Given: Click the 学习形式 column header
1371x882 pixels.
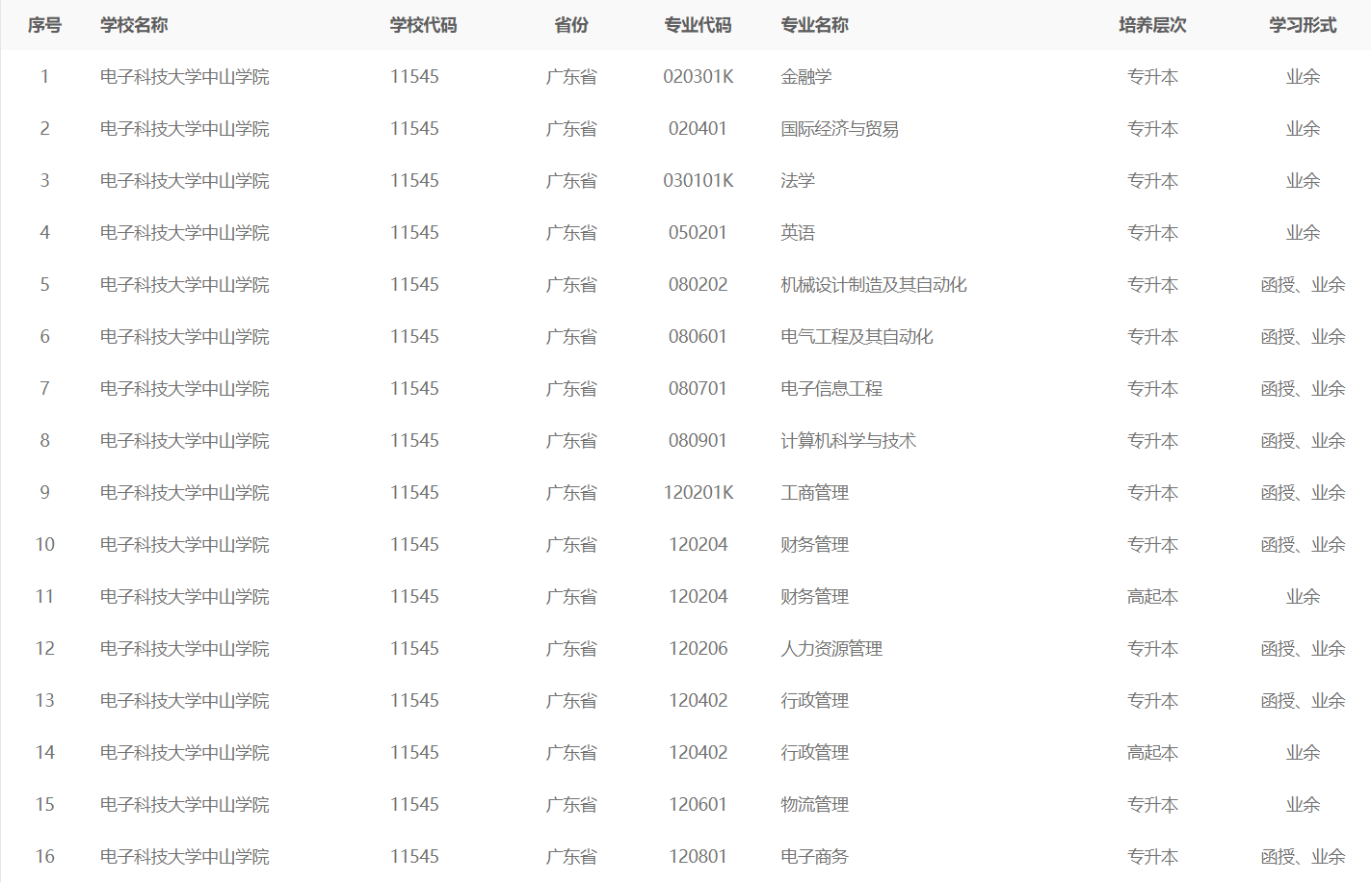Looking at the screenshot, I should [x=1303, y=25].
